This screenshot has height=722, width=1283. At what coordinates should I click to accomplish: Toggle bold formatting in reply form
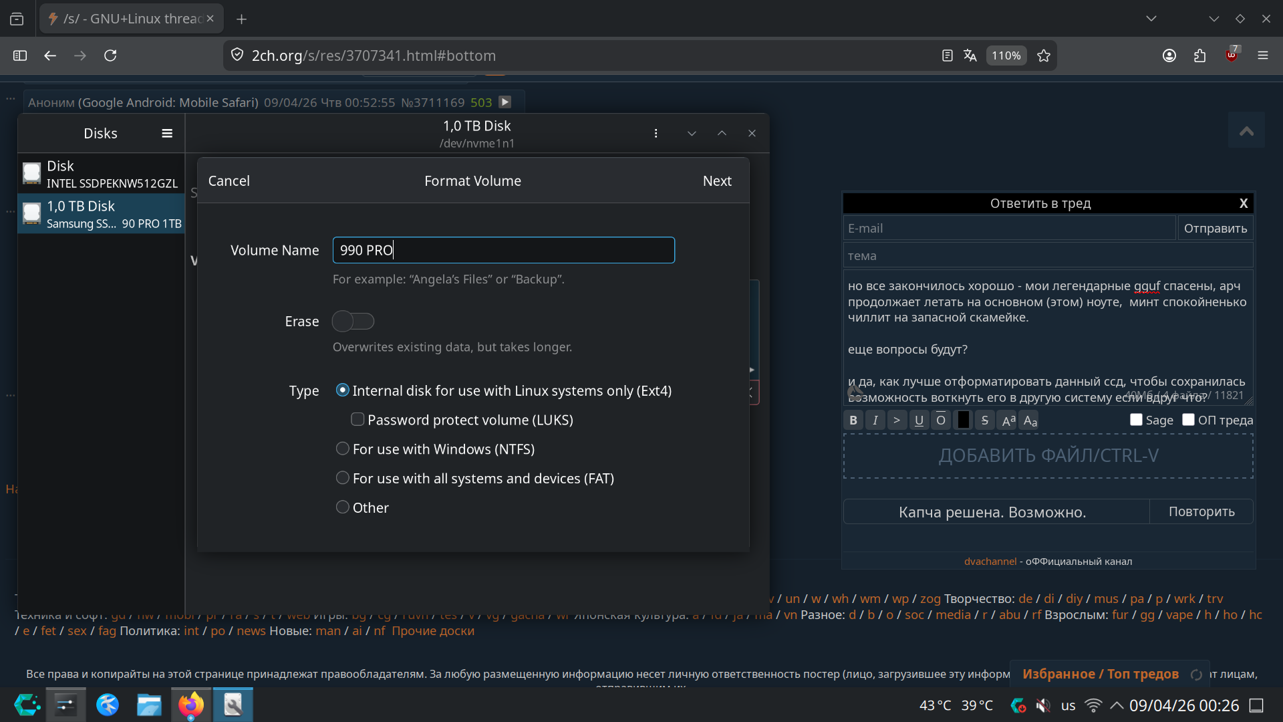[853, 420]
